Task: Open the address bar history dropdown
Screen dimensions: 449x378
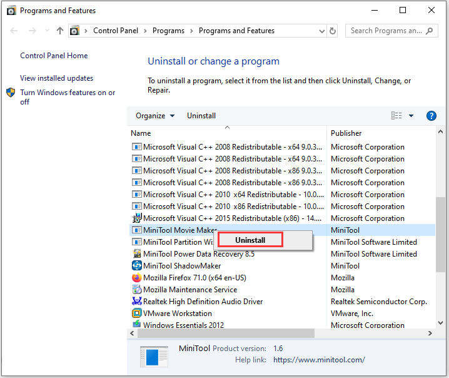Action: click(322, 31)
